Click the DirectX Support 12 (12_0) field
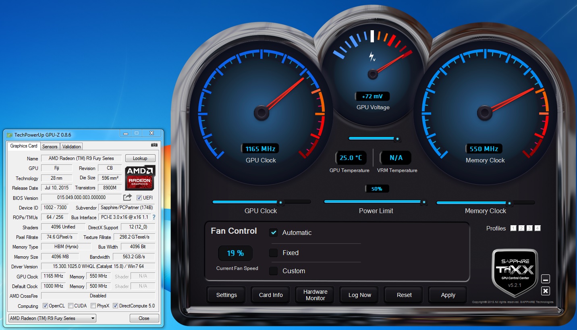The image size is (577, 330). click(x=138, y=227)
